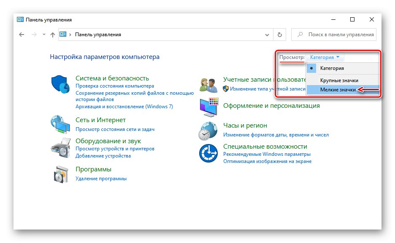Open Проверка состояния компьютера link

115,86
